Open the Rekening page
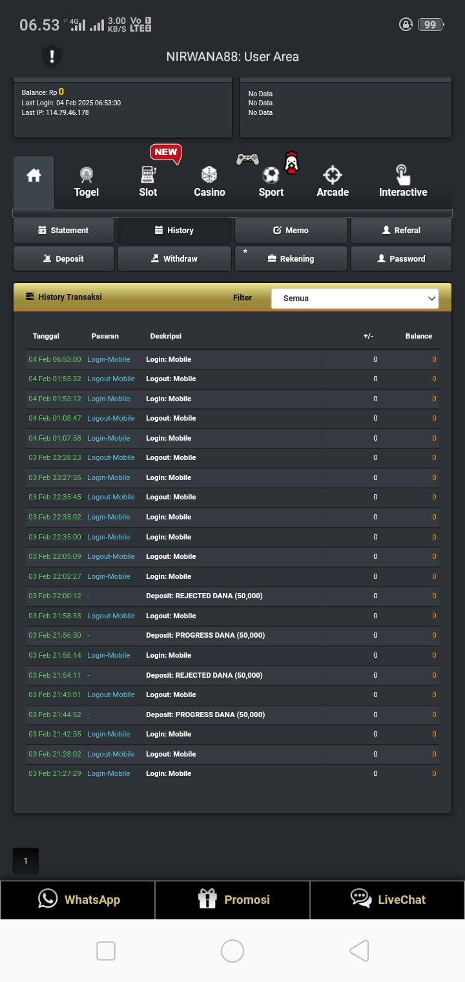 291,259
